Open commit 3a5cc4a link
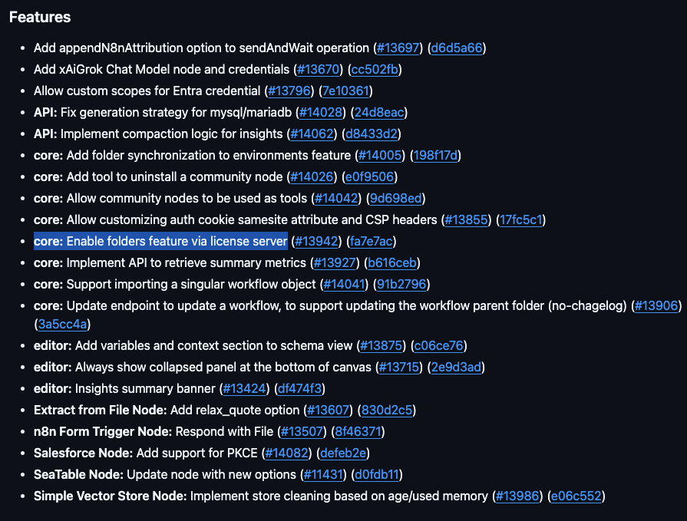This screenshot has height=521, width=687. tap(63, 325)
